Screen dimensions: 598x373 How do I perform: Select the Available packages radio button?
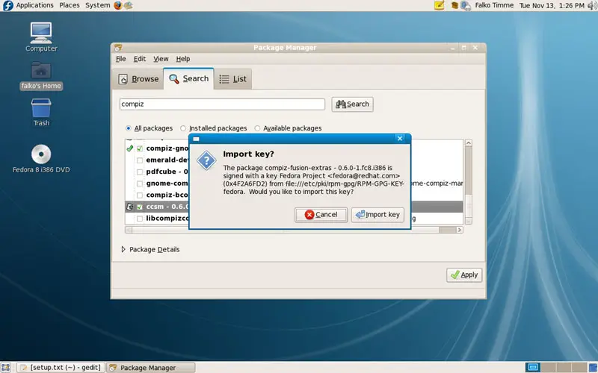point(257,128)
